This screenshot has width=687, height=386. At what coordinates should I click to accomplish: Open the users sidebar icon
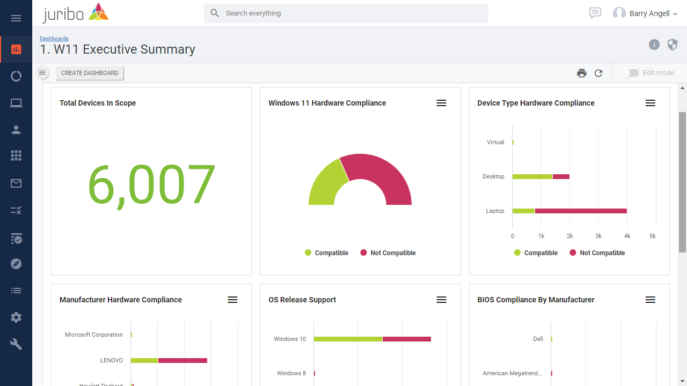16,130
